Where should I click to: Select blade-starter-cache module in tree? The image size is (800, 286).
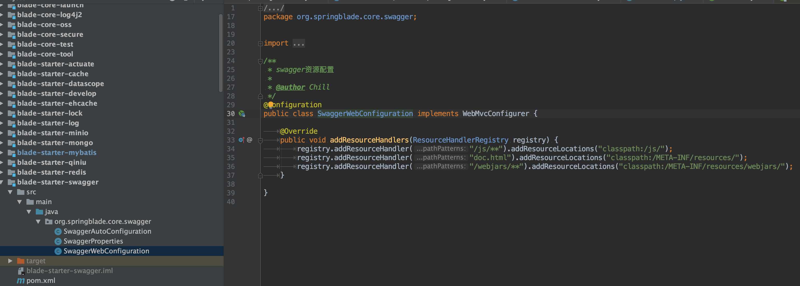pyautogui.click(x=53, y=74)
